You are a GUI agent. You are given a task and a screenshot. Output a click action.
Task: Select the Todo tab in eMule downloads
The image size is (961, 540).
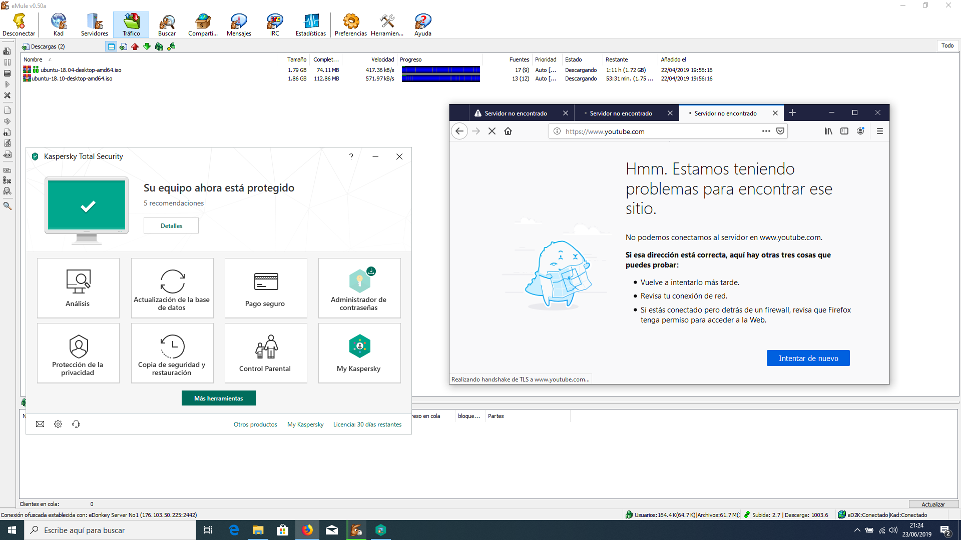click(x=947, y=45)
